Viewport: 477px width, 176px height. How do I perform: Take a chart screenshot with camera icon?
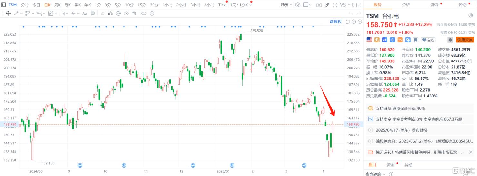(319, 5)
